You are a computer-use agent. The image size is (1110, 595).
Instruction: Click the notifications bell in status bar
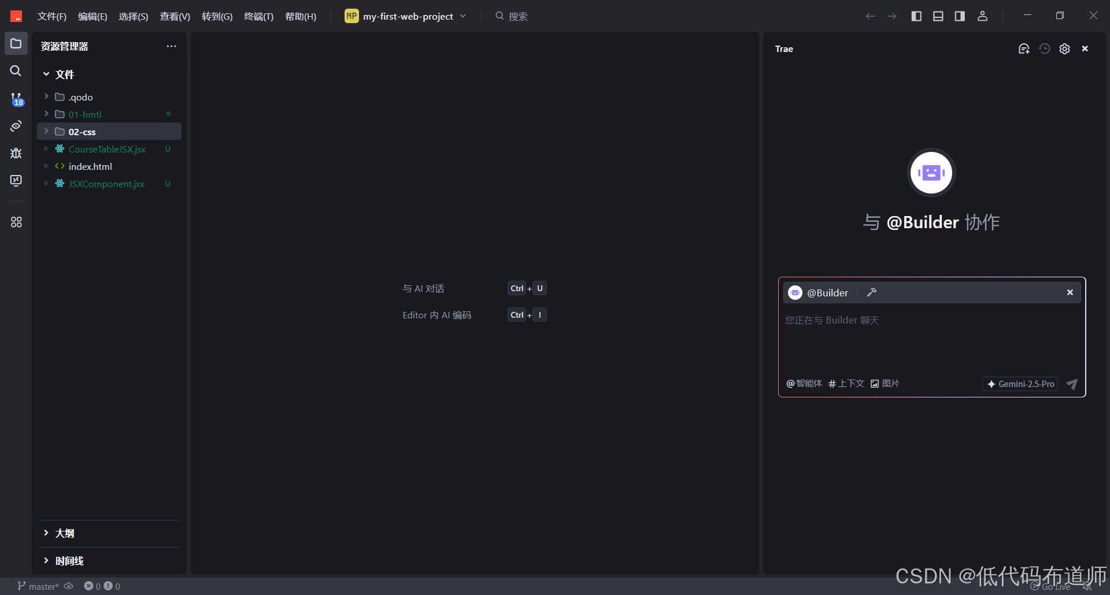tap(1087, 586)
